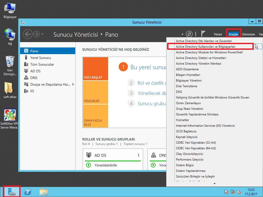The width and height of the screenshot is (263, 197).
Task: Choose Grup İlkesi Yönetimi from menu
Action: point(189,109)
